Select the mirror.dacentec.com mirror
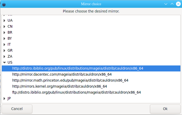This screenshot has height=115, width=182. [91, 74]
